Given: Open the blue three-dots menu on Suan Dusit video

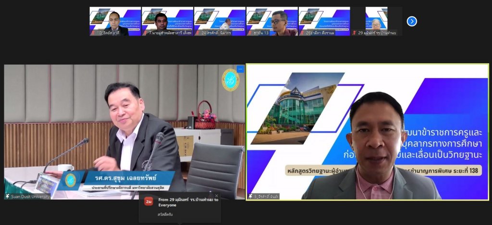Looking at the screenshot, I should point(240,69).
